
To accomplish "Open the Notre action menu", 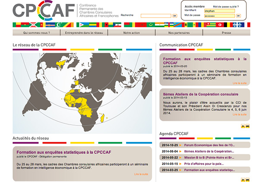I will point(132,33).
